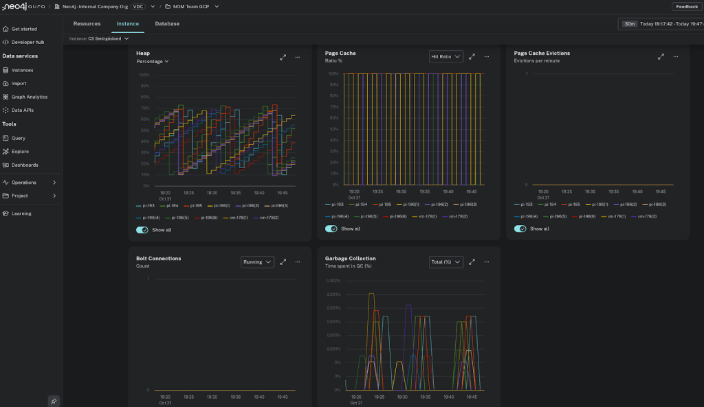
Task: Open Graph Analytics from the sidebar
Action: [29, 96]
